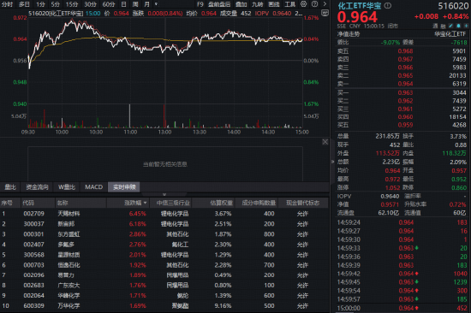Select the 002683 广东宏大 row
Viewport: 471px width, 313px height.
coord(164,285)
